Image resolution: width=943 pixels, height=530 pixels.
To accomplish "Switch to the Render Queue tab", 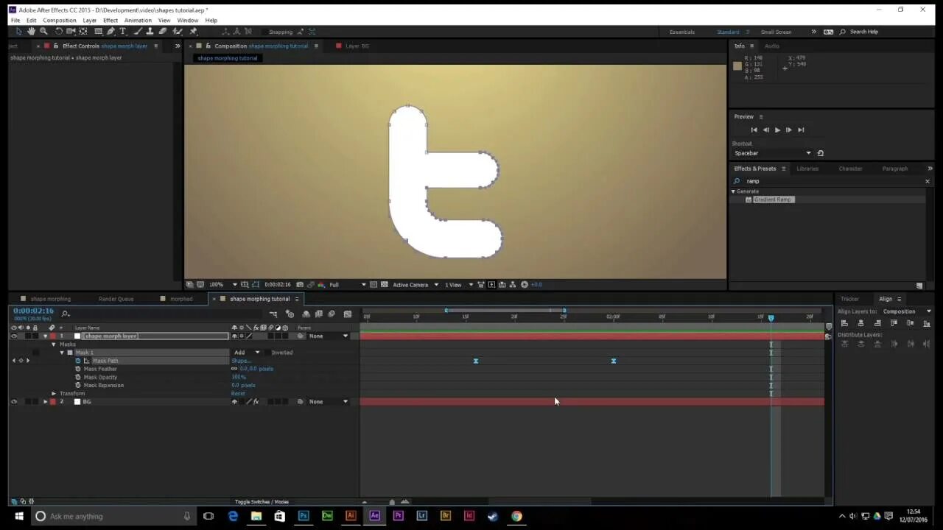I will 116,299.
